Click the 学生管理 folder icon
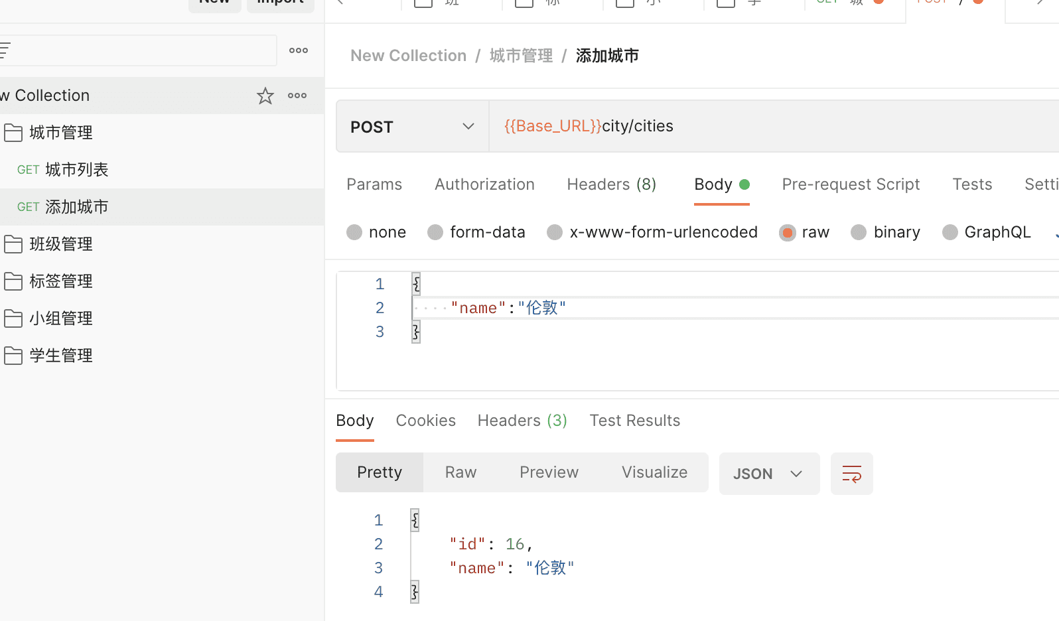This screenshot has height=621, width=1059. click(13, 356)
